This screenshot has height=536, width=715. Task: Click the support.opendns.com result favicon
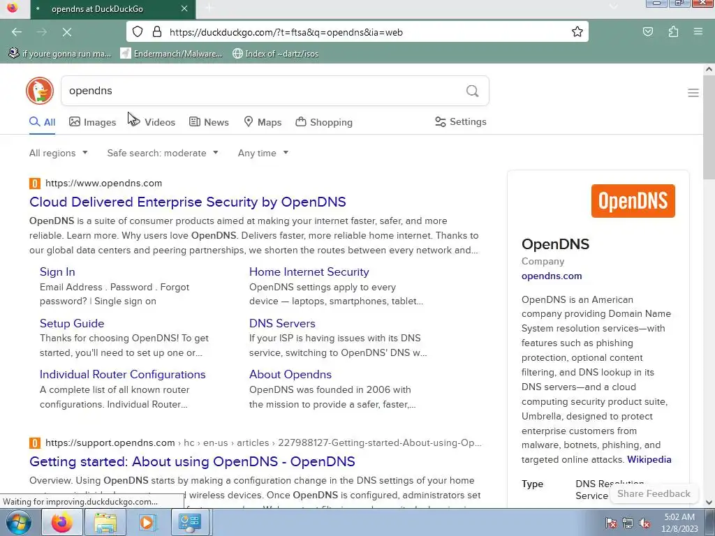(35, 443)
